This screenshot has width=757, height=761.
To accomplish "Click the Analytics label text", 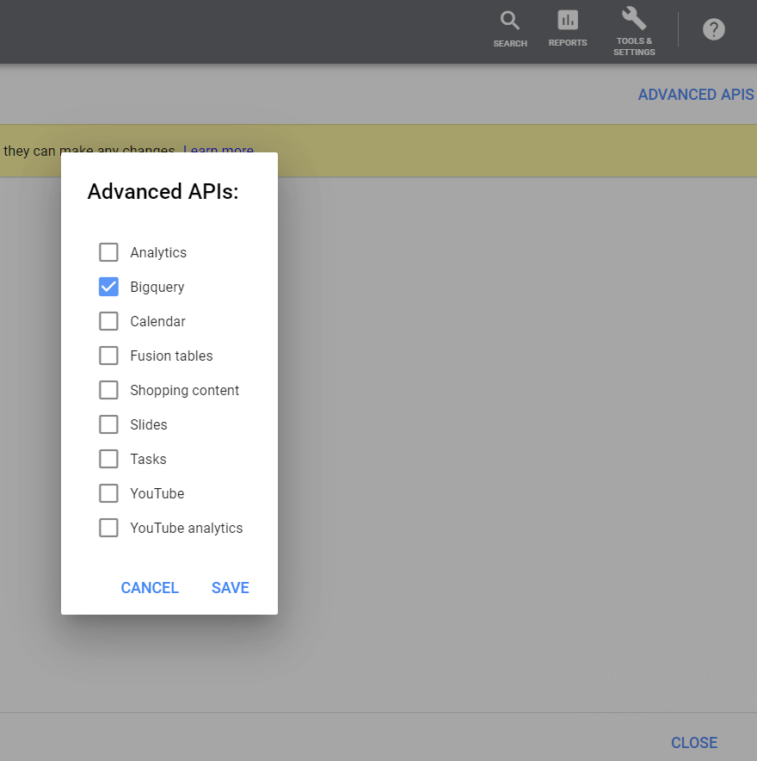I will 158,253.
